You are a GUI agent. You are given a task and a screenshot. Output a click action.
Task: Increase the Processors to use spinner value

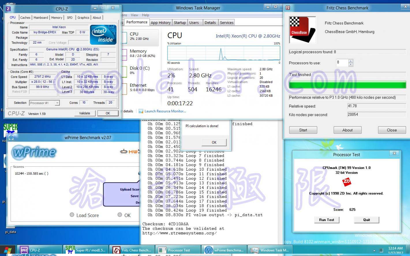pos(351,61)
